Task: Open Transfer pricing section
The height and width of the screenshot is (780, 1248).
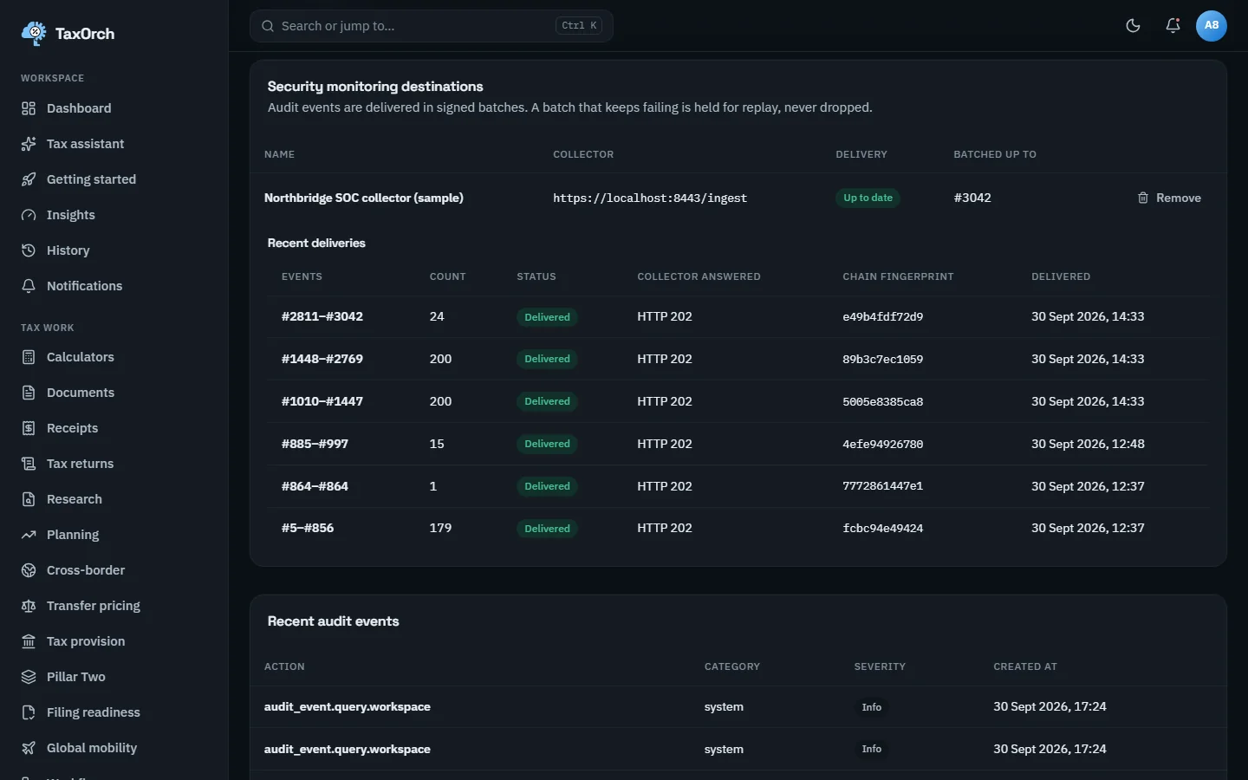Action: click(114, 606)
